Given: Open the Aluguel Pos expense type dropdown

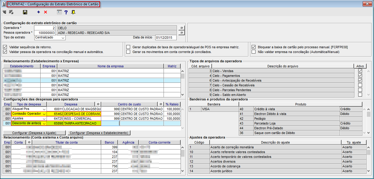Looking at the screenshot, I should click(x=44, y=109).
